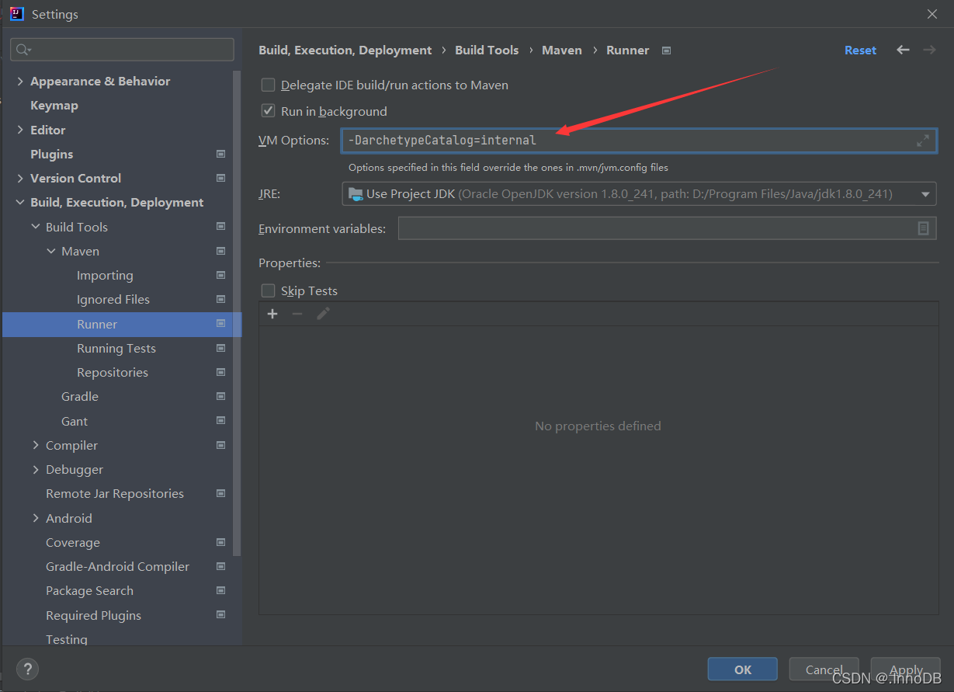Collapse Build, Execution, Deployment node
The height and width of the screenshot is (692, 954).
(x=20, y=203)
